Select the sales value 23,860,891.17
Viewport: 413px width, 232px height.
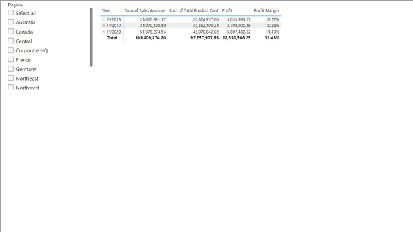click(153, 19)
